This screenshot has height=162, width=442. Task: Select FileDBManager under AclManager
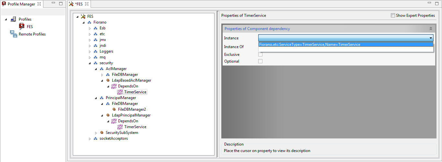click(x=125, y=75)
